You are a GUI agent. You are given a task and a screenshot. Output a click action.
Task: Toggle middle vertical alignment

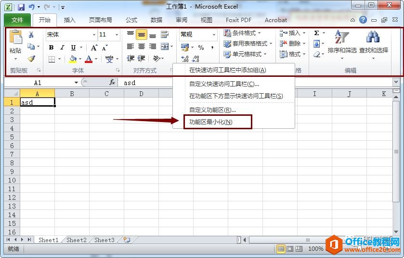click(x=142, y=35)
